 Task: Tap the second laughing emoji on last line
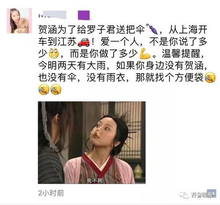click(x=56, y=89)
